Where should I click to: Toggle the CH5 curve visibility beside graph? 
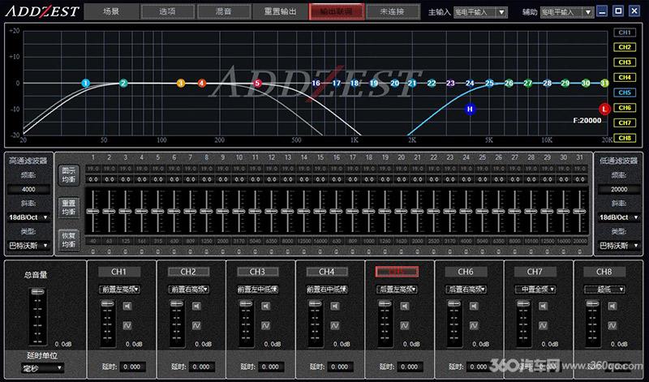pos(625,92)
